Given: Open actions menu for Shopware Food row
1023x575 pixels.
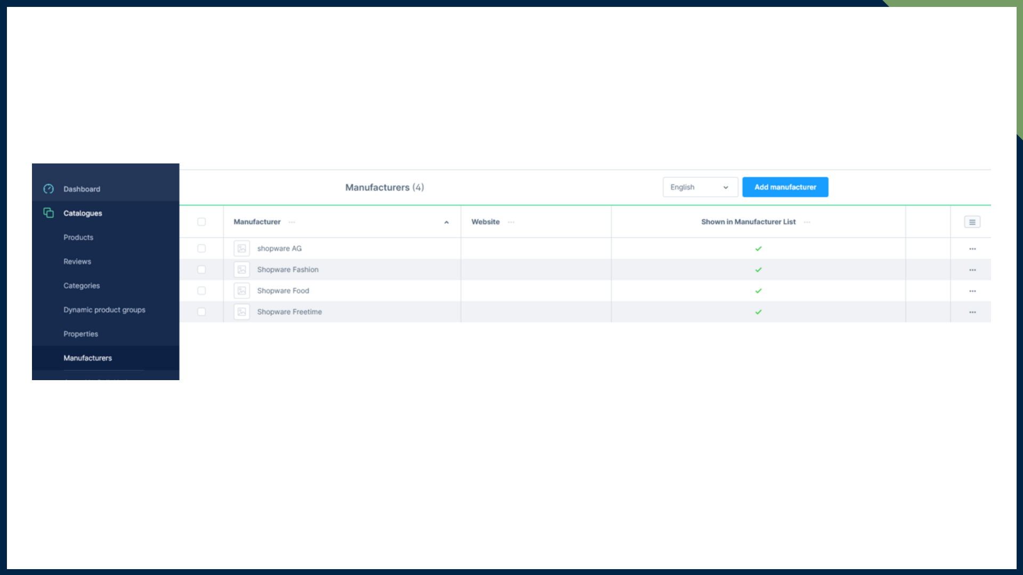Looking at the screenshot, I should coord(972,291).
